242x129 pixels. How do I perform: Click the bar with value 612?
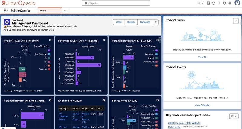click(22, 74)
